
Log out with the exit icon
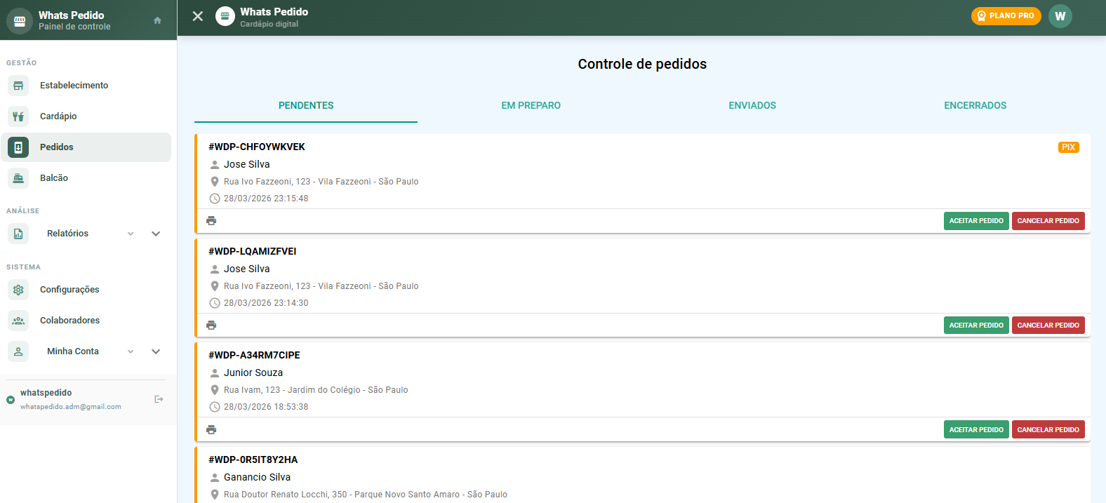159,399
